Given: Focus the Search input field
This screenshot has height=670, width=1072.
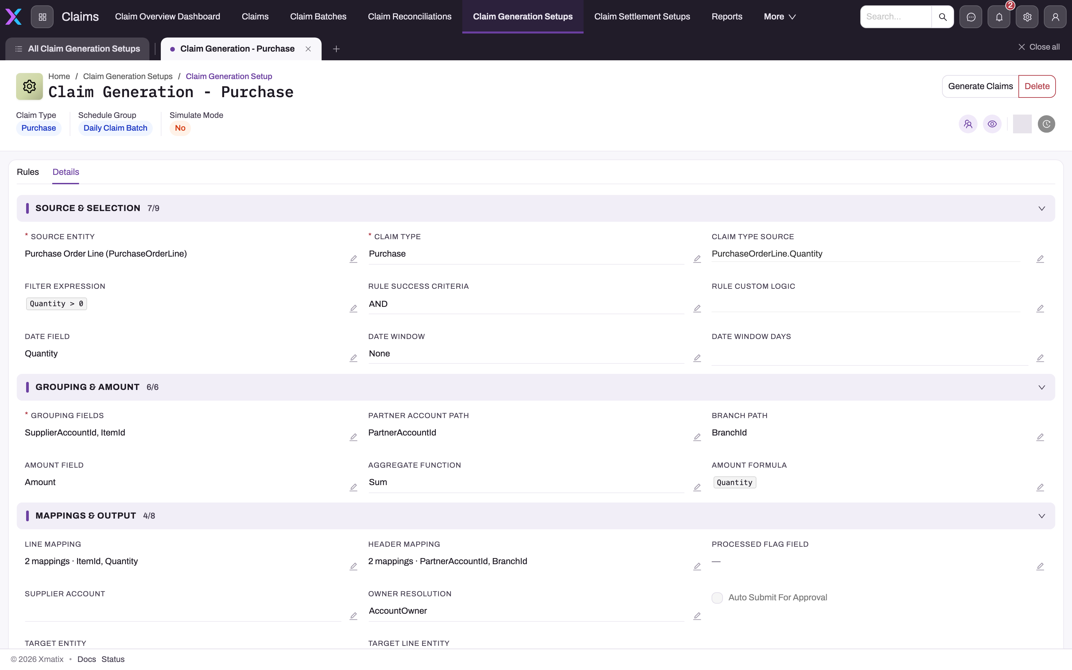Looking at the screenshot, I should pyautogui.click(x=896, y=17).
